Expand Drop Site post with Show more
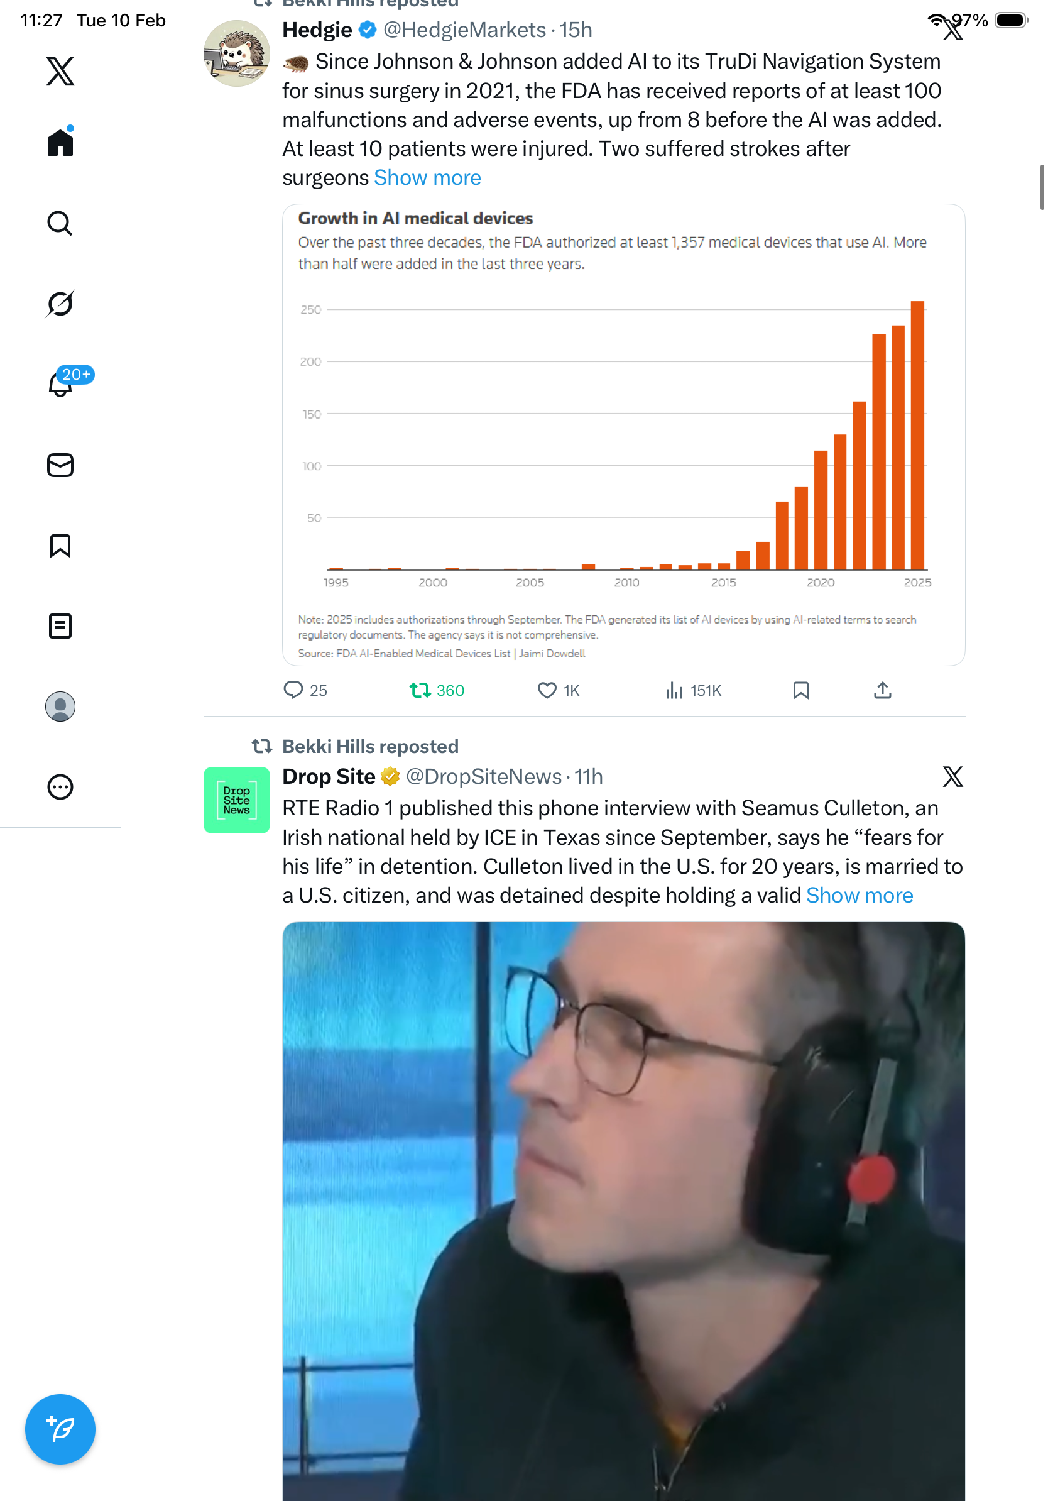This screenshot has height=1501, width=1048. point(859,895)
